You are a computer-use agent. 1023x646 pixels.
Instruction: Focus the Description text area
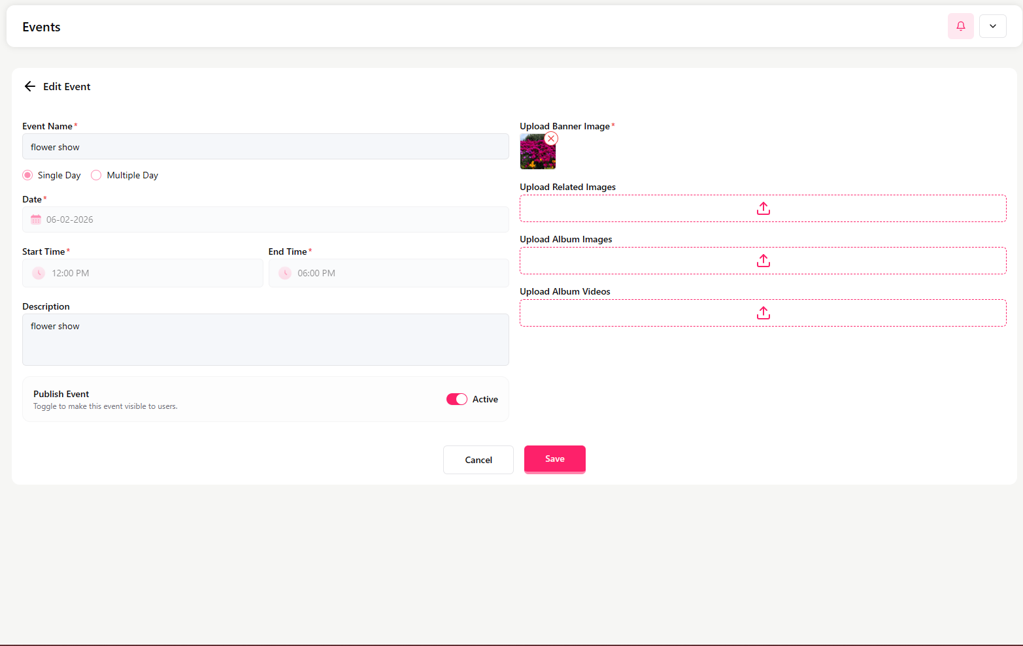tap(265, 340)
